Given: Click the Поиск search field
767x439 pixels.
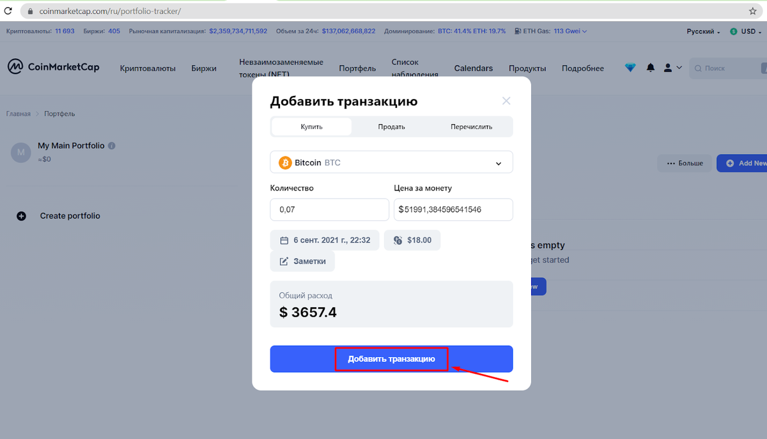Looking at the screenshot, I should point(729,68).
